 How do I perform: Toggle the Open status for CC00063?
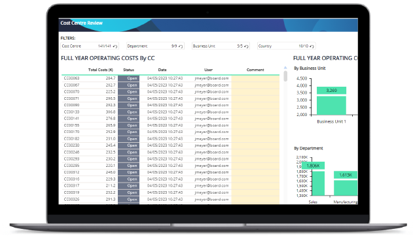tap(129, 78)
